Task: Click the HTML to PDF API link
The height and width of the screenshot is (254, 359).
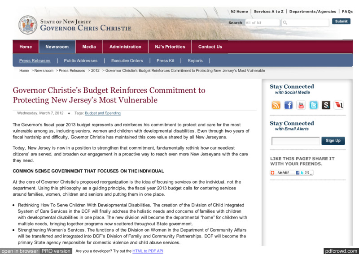Action: click(x=148, y=251)
